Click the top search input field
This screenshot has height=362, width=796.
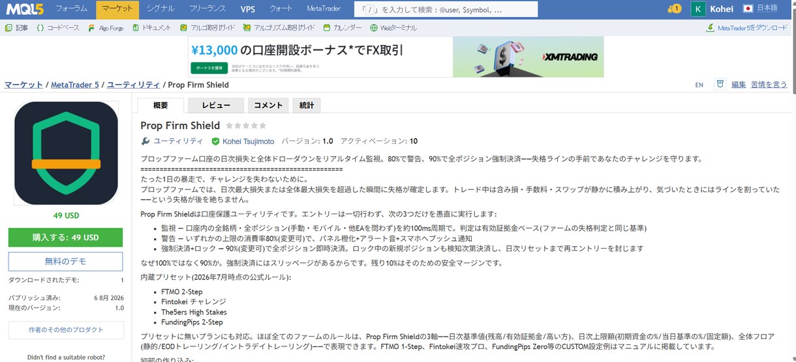pos(446,9)
